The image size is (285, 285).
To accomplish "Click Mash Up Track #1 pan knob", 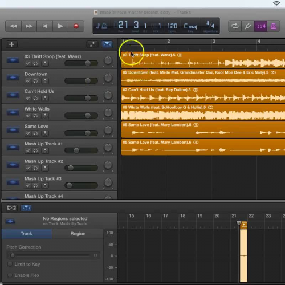I will 108,148.
